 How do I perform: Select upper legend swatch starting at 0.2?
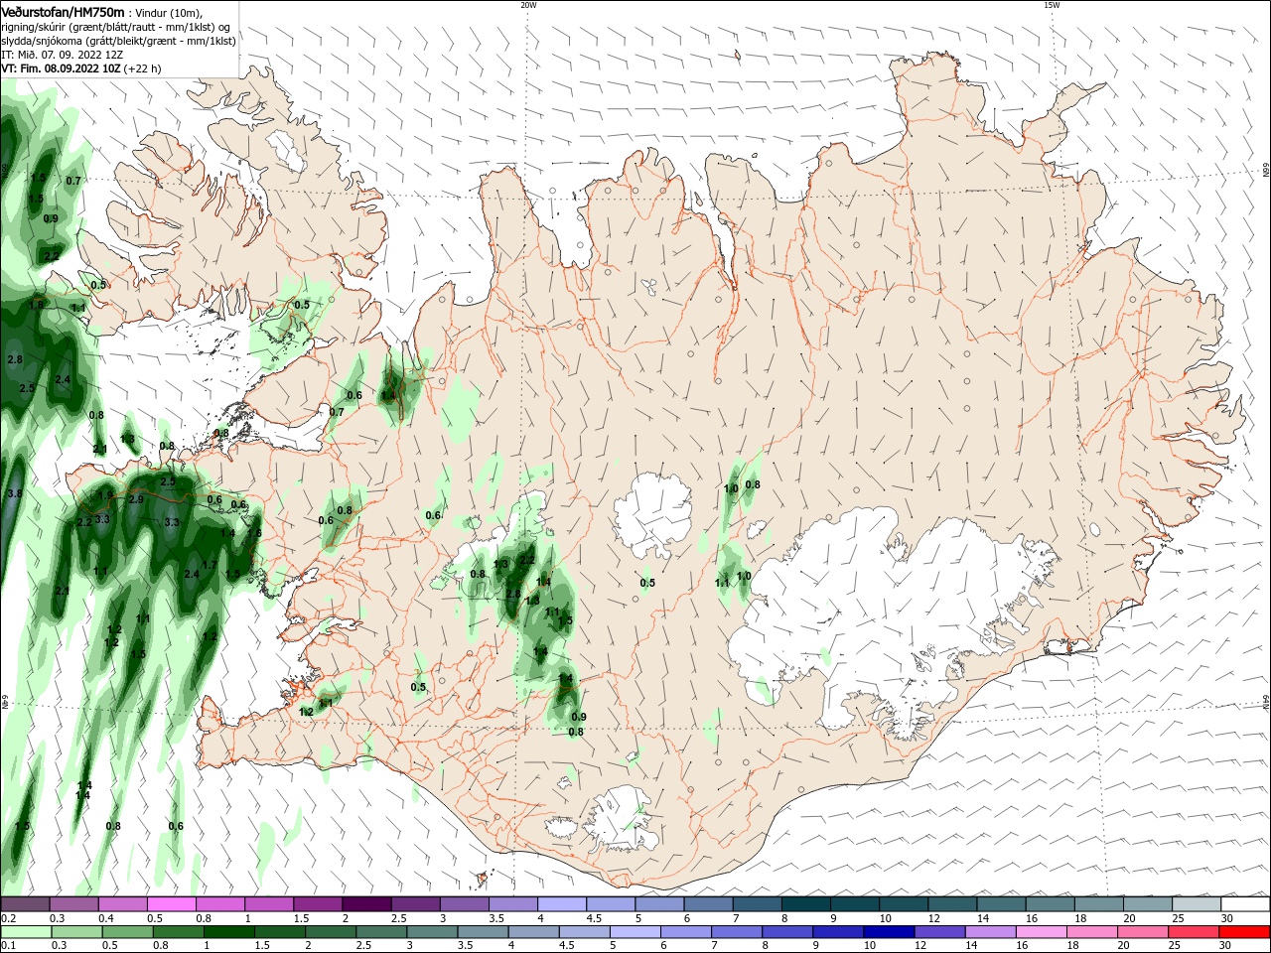pos(25,904)
